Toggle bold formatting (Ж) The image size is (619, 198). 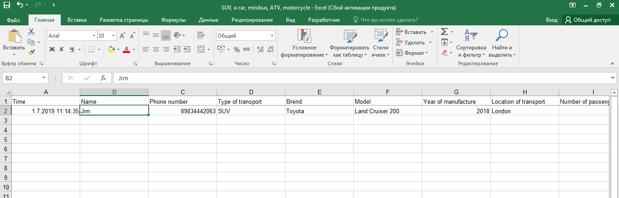coord(52,49)
